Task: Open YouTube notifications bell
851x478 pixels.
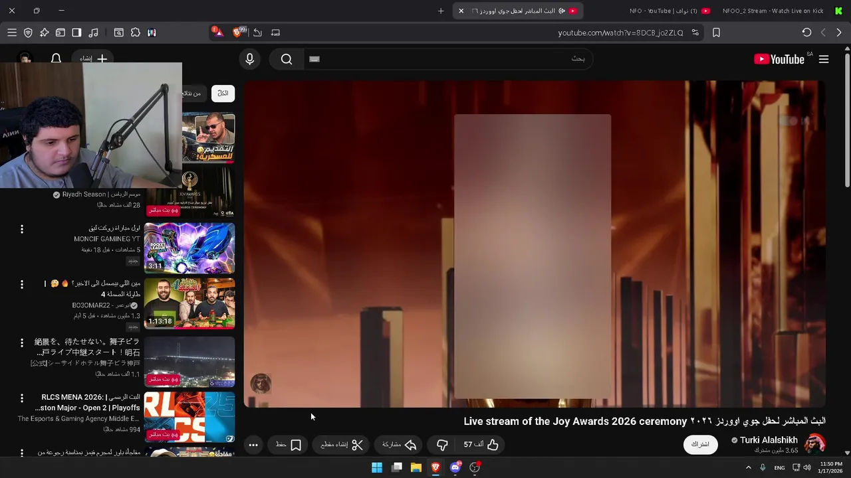Action: [56, 58]
